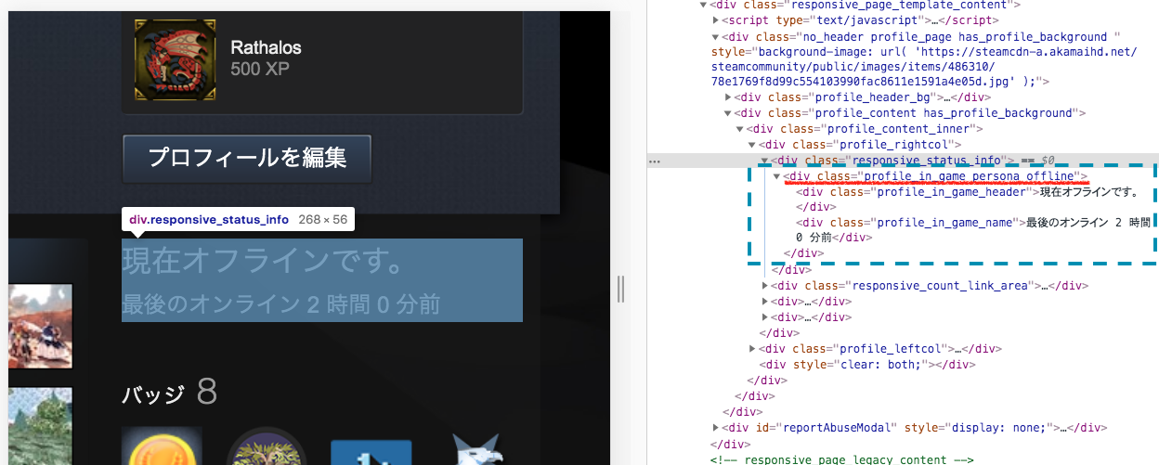Screen dimensions: 1159x465
Task: Expand the profile_leftcol div node
Action: pos(752,349)
